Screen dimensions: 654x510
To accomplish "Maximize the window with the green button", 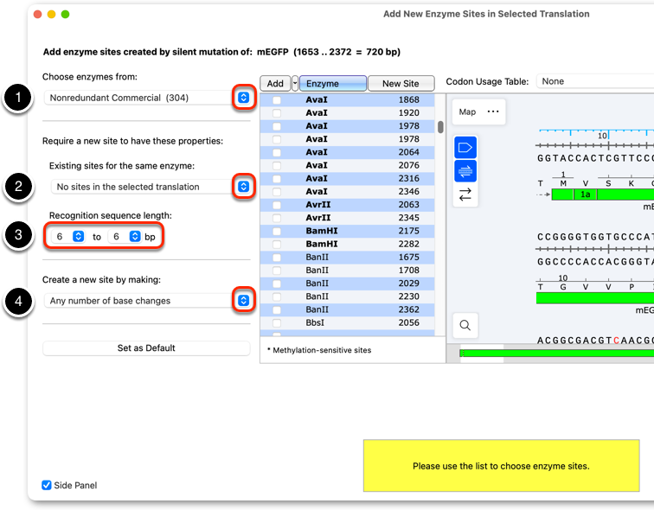I will (65, 14).
